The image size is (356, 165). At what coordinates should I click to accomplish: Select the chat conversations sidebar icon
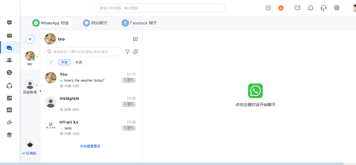(x=9, y=48)
